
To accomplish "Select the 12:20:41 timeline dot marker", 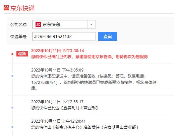I will pos(12,127).
